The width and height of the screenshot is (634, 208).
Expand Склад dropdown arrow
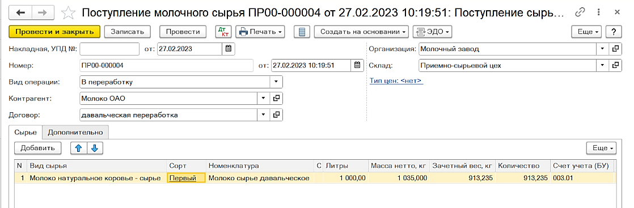point(602,65)
